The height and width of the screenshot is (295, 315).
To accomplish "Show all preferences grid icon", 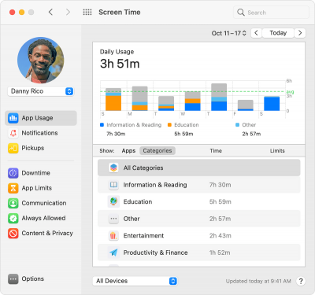I will click(x=87, y=13).
